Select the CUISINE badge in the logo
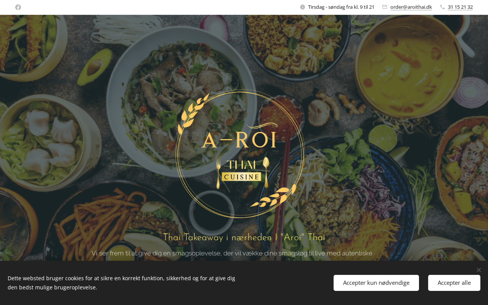488x305 pixels. 242,177
